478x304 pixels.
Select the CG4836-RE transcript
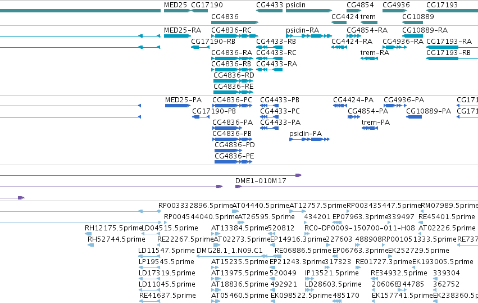(x=233, y=92)
